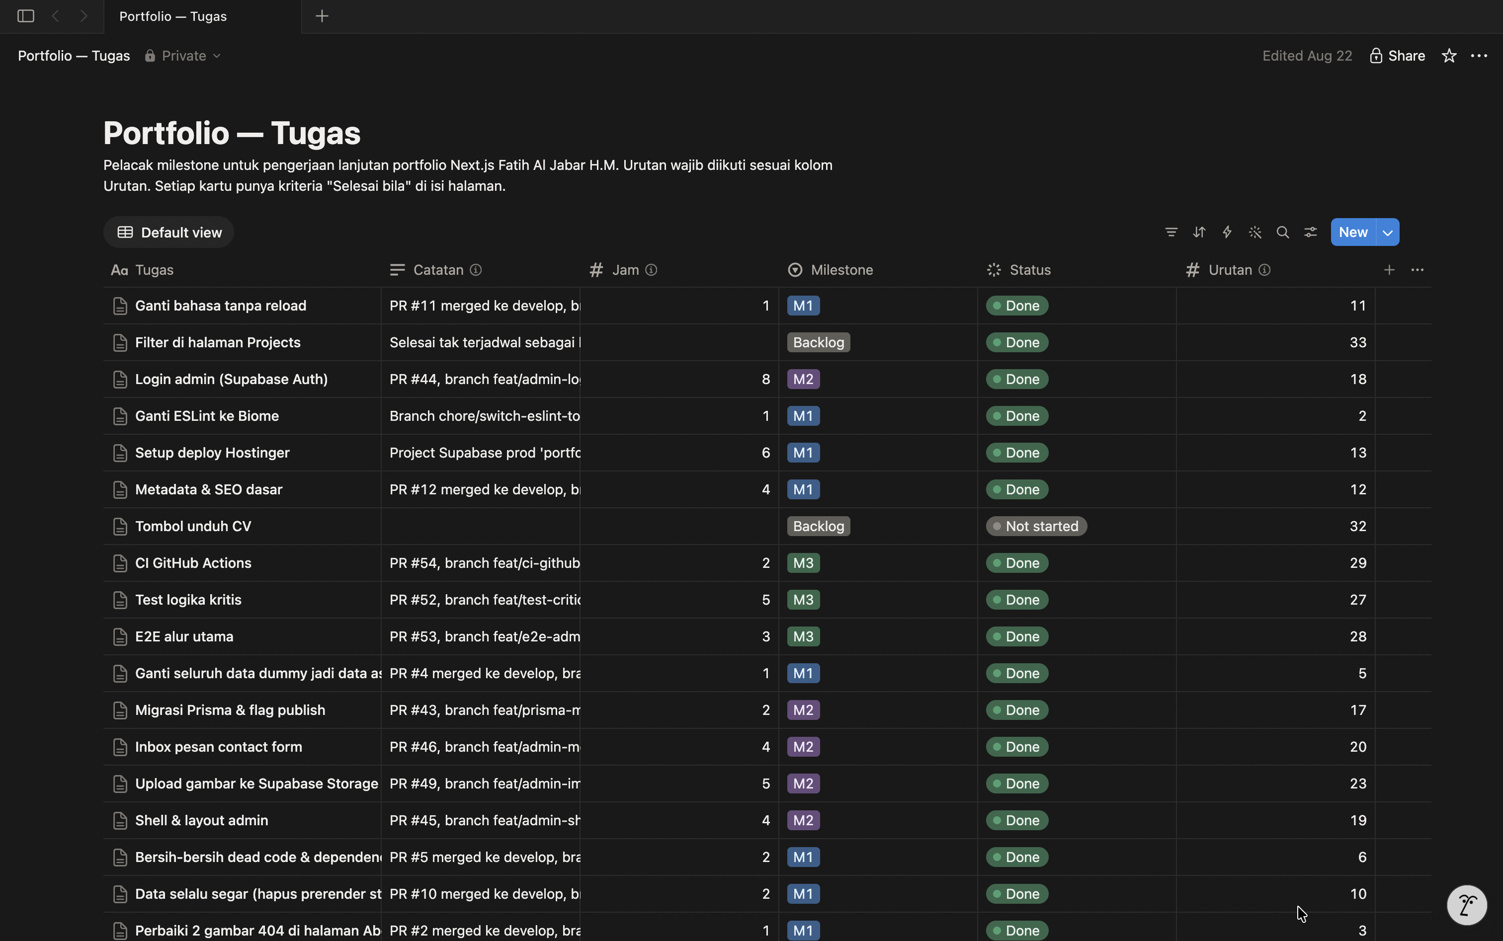Open table column options three dots
Screen dimensions: 1503x941
coord(1418,269)
